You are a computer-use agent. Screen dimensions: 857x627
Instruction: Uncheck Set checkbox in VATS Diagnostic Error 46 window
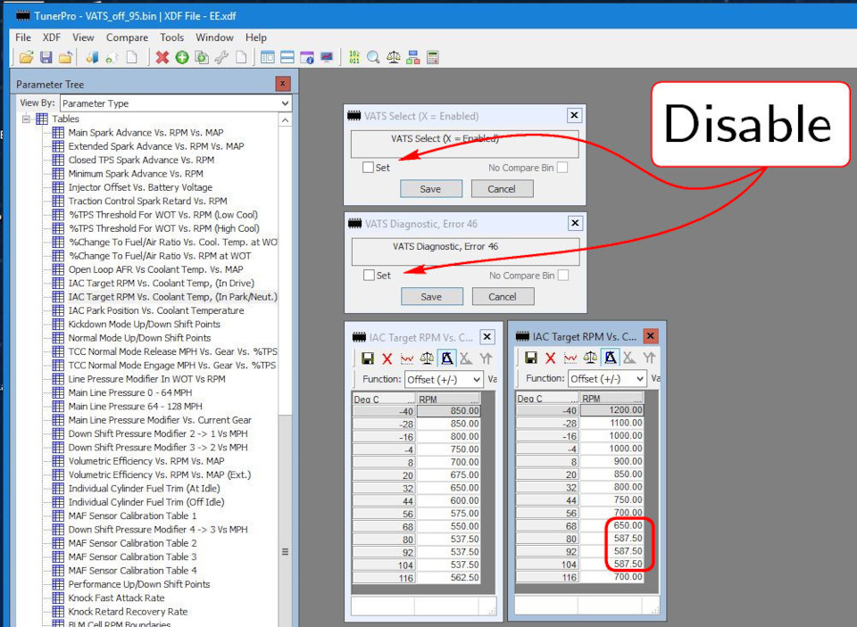coord(369,275)
